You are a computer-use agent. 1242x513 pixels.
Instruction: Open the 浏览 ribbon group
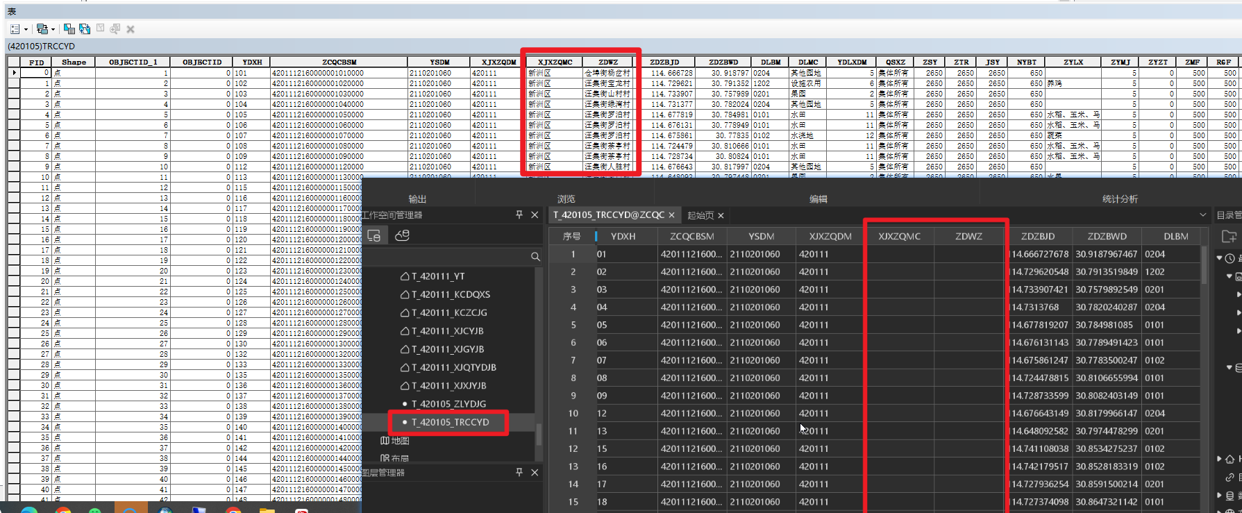point(567,199)
